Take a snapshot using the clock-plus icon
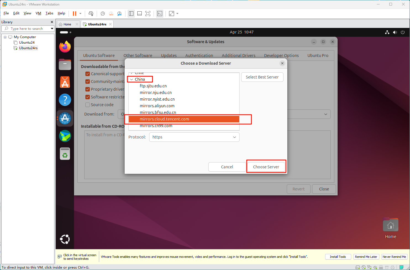 coord(102,13)
